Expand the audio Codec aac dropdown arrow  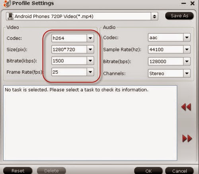click(x=187, y=37)
